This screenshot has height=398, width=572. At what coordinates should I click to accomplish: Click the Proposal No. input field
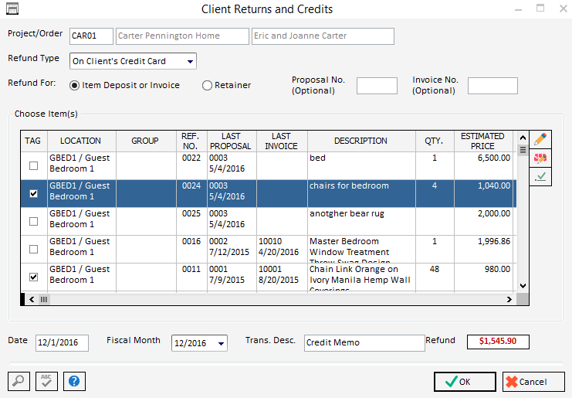[x=377, y=86]
